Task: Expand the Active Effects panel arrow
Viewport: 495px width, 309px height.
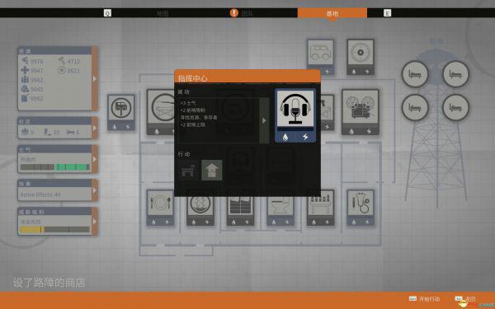Action: 94,190
